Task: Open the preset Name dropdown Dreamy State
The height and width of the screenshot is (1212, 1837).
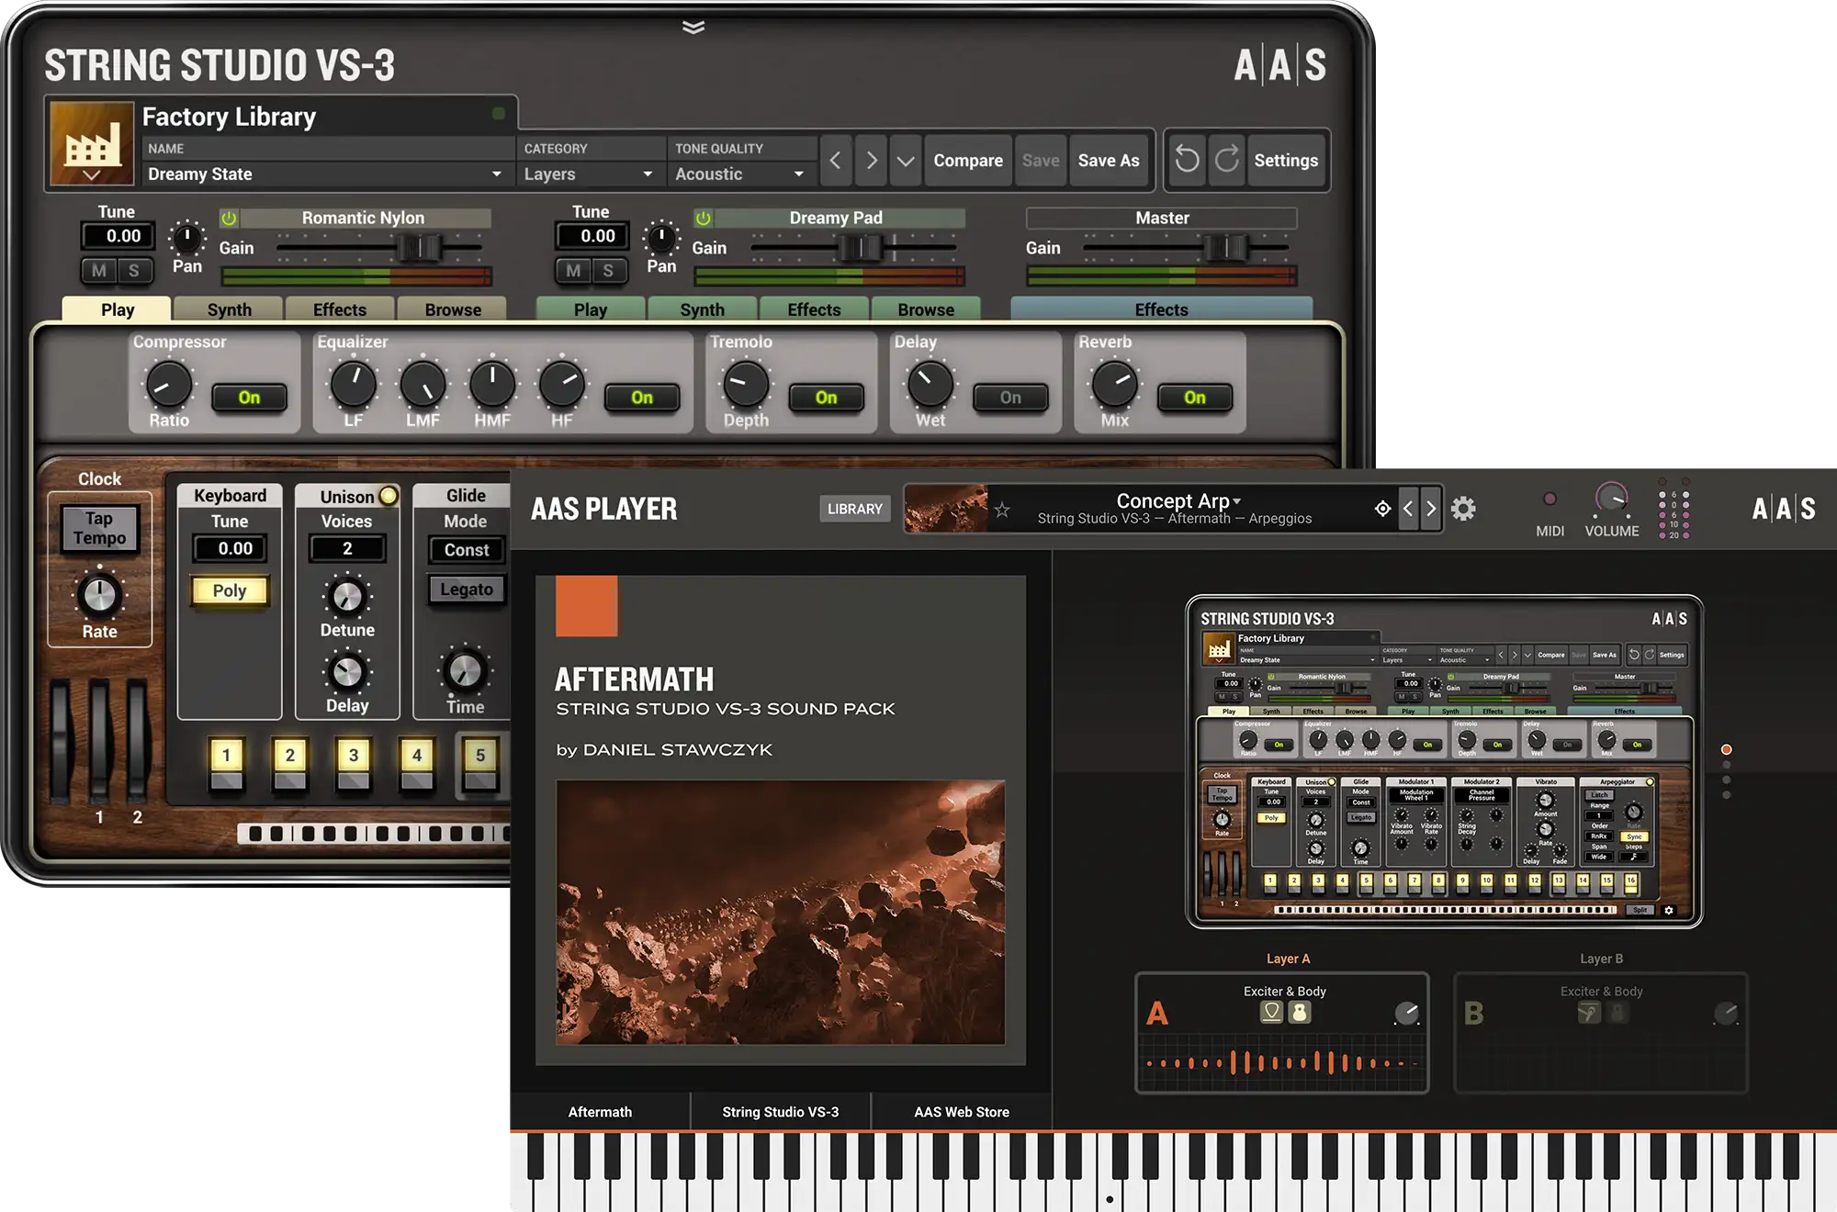Action: coord(326,174)
